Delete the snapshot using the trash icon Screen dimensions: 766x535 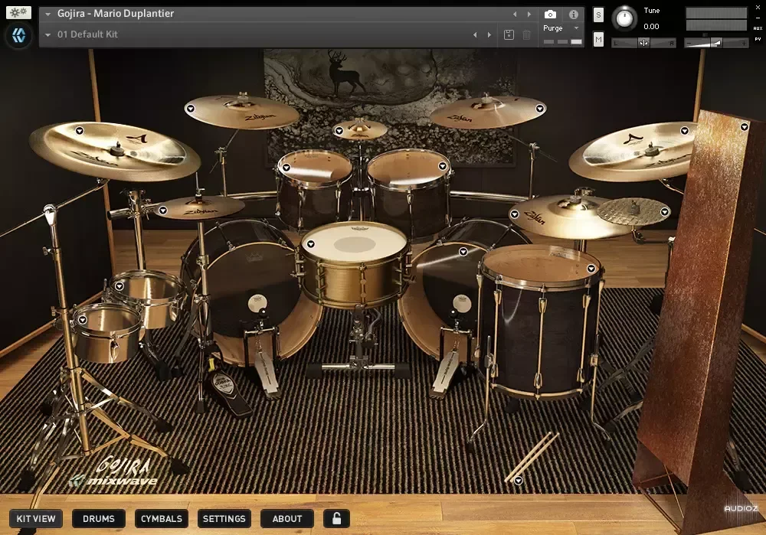[x=527, y=34]
